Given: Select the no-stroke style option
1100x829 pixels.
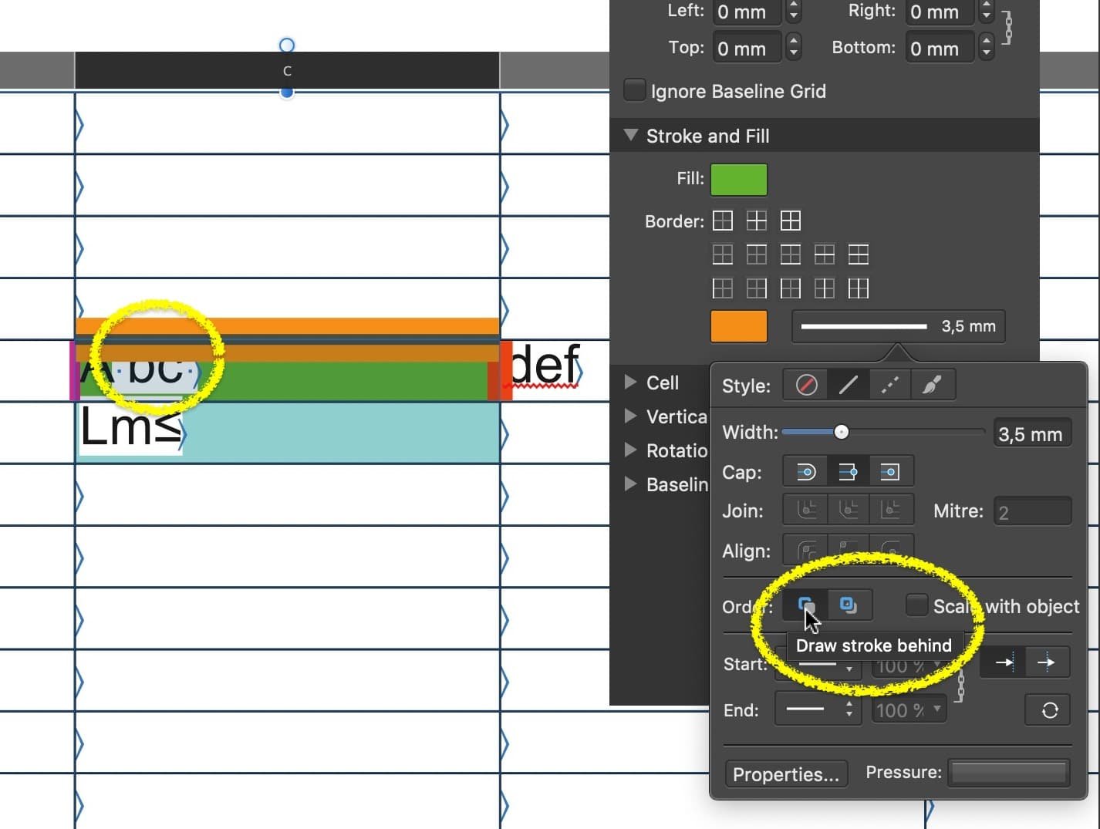Looking at the screenshot, I should tap(805, 385).
